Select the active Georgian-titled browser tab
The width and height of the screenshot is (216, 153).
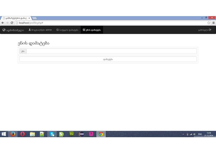click(16, 18)
